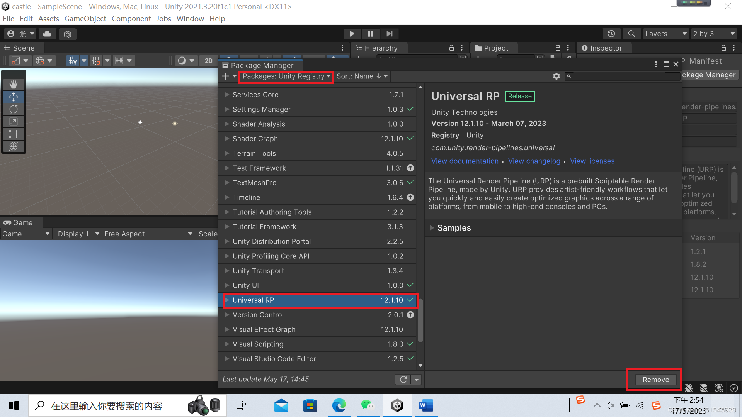Image resolution: width=742 pixels, height=417 pixels.
Task: Open the GameObject menu
Action: pyautogui.click(x=85, y=19)
